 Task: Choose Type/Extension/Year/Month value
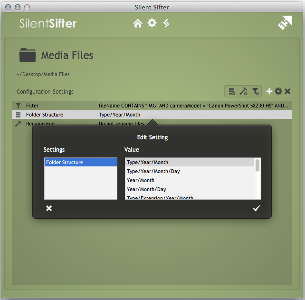(x=189, y=197)
